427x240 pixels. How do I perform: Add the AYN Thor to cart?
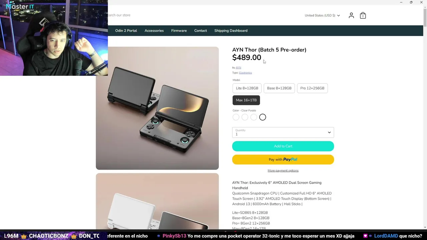tap(283, 146)
